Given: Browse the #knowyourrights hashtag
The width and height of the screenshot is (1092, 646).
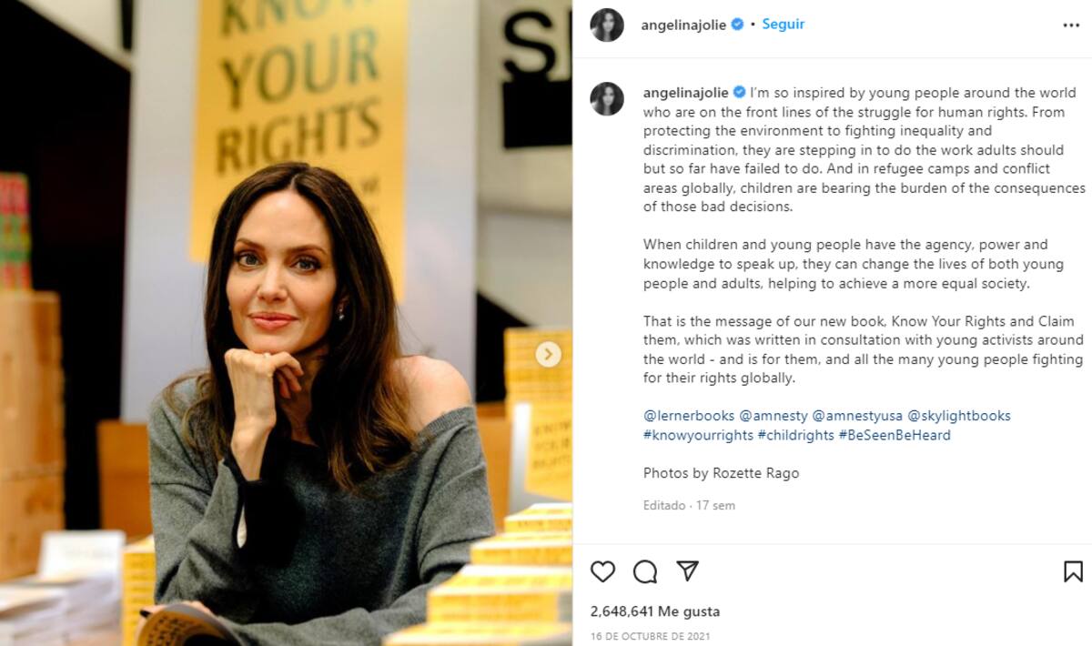Looking at the screenshot, I should [698, 435].
